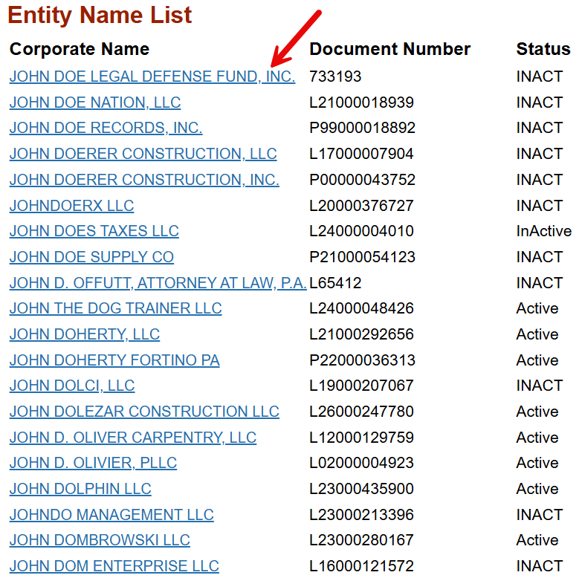Select JOHN D. OFFUTT, ATTORNEY AT LAW link

[158, 283]
